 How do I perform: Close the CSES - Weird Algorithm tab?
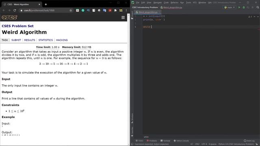pyautogui.click(x=39, y=4)
